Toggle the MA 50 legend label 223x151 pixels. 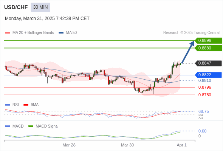click(71, 33)
